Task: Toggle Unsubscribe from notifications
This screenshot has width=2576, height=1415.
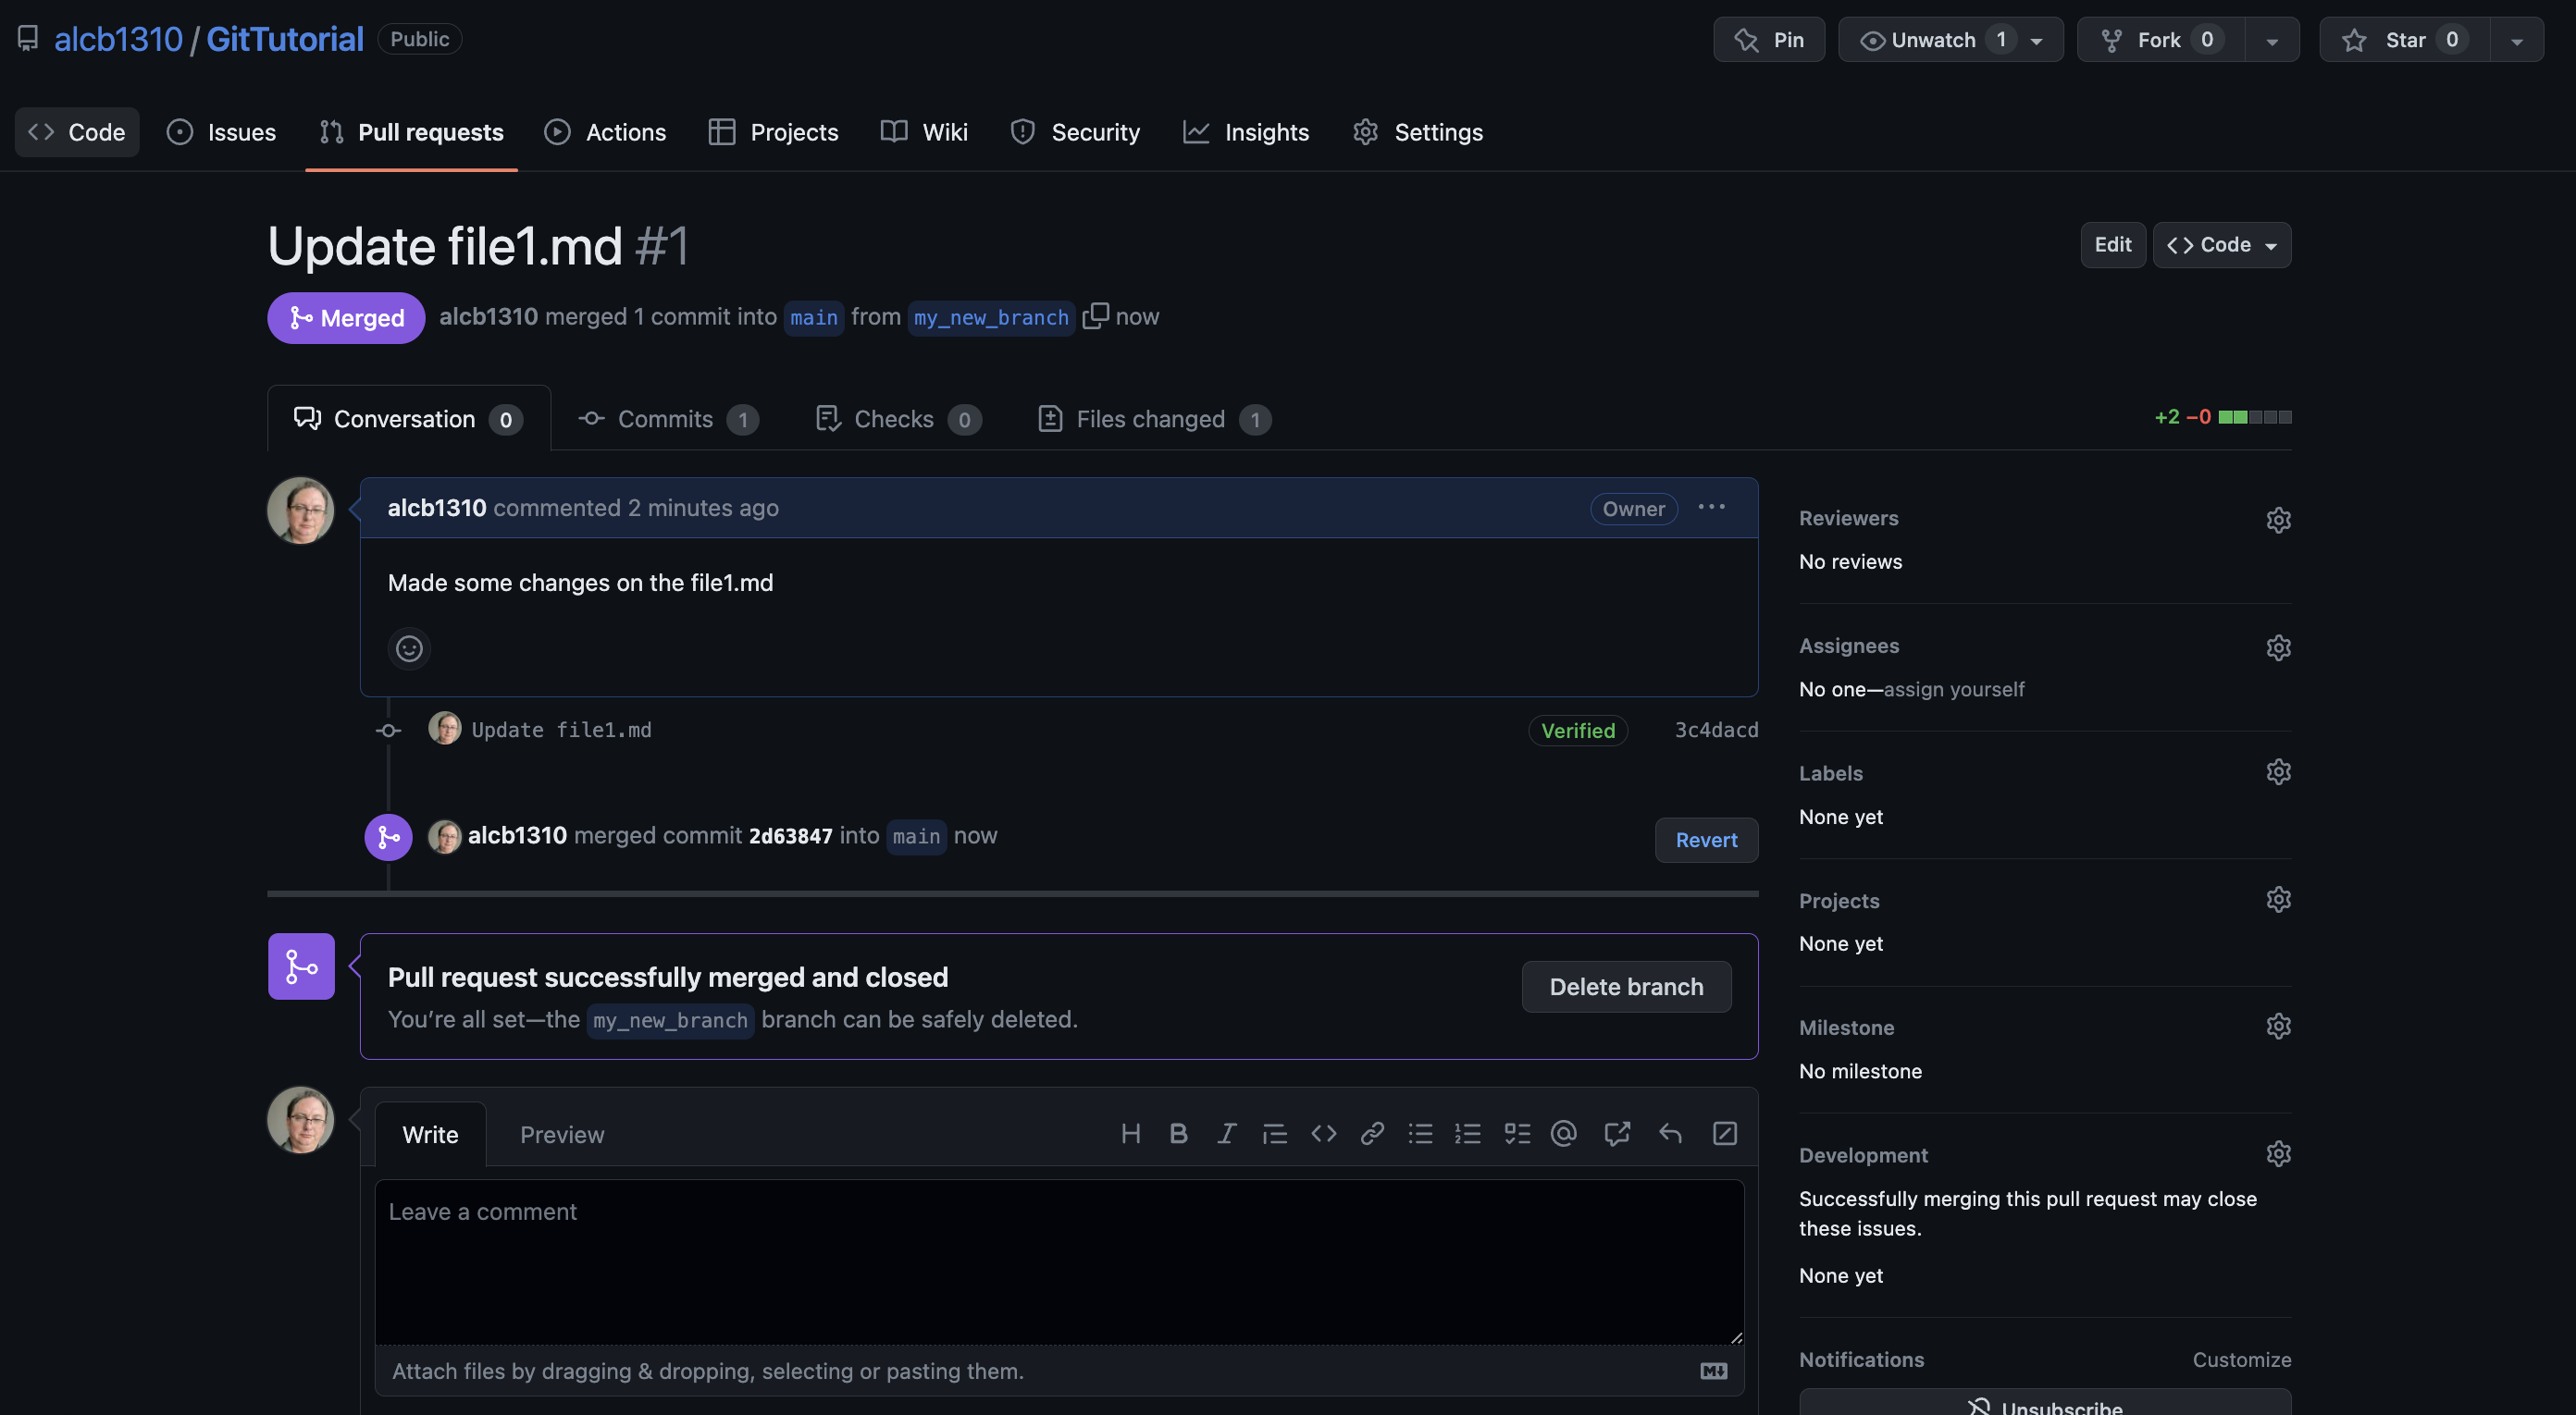Action: pyautogui.click(x=2044, y=1404)
